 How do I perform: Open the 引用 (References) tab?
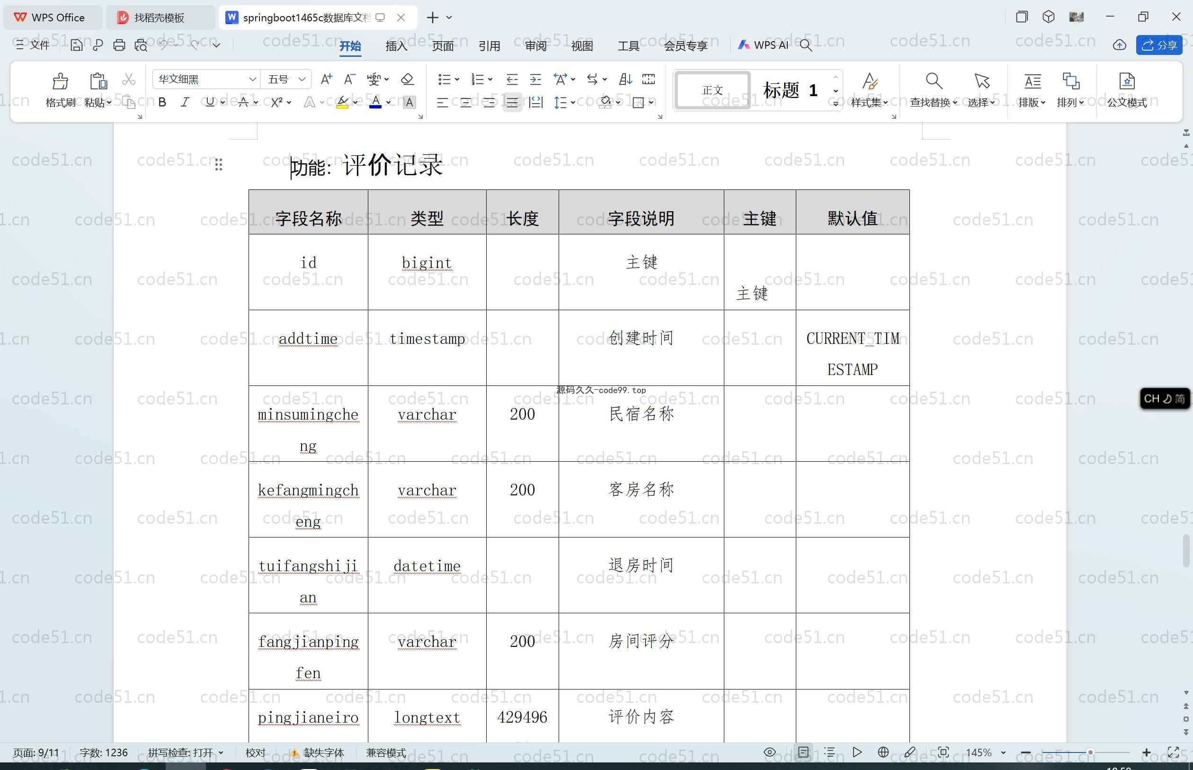[489, 45]
